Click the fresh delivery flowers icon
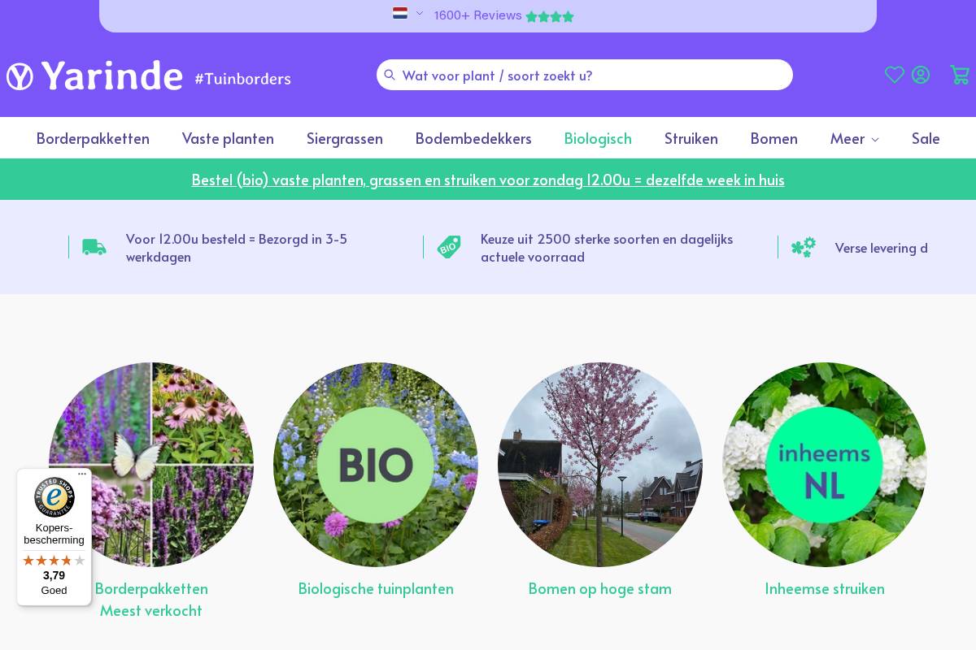Screen dimensions: 976x650 point(804,247)
